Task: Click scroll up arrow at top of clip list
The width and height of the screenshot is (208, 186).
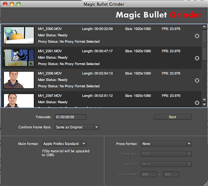Action: pyautogui.click(x=204, y=27)
